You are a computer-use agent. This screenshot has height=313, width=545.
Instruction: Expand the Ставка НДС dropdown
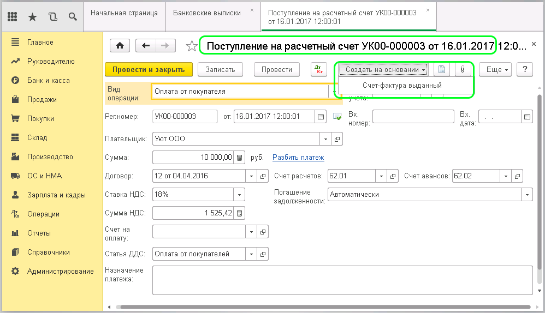tap(239, 195)
